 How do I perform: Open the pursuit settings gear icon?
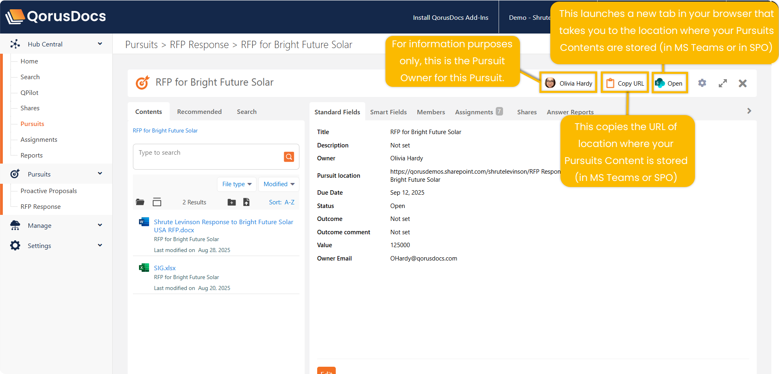click(702, 83)
